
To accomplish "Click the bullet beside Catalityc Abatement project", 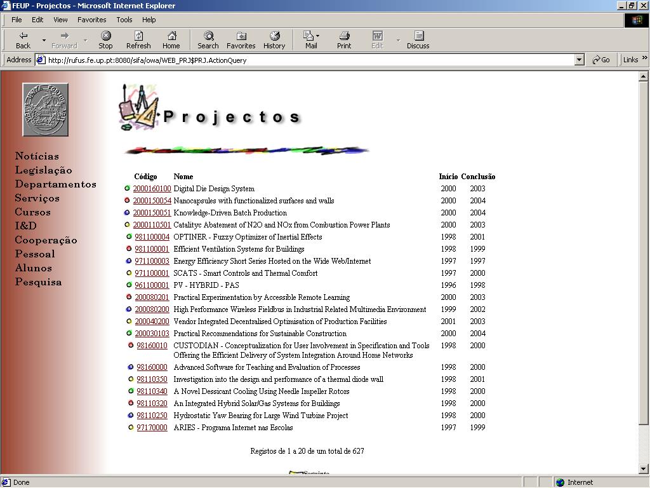I will coord(127,224).
